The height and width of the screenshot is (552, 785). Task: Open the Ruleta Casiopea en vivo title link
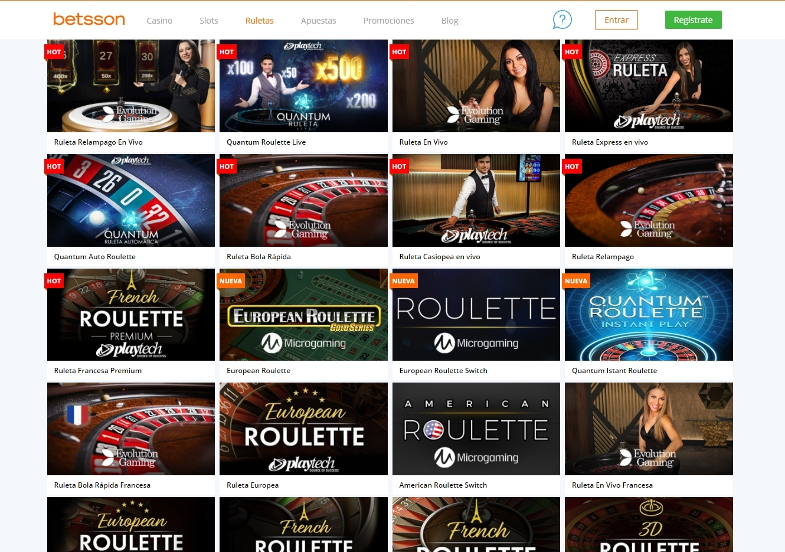click(x=440, y=257)
